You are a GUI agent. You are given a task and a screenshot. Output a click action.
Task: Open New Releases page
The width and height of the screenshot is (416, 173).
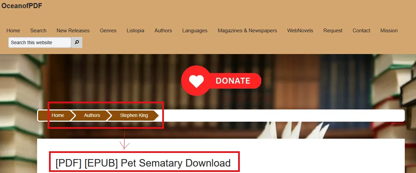tap(73, 31)
